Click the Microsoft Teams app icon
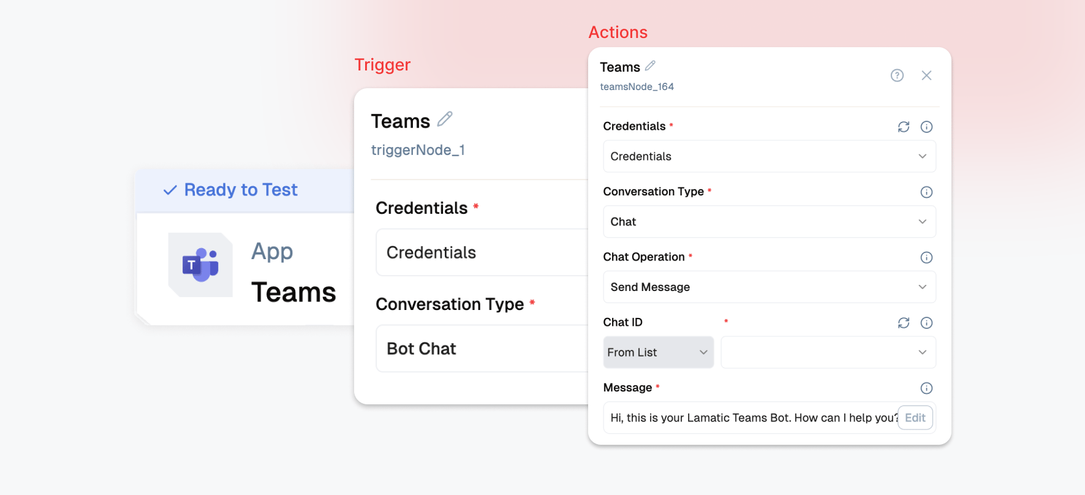The width and height of the screenshot is (1085, 495). [200, 265]
